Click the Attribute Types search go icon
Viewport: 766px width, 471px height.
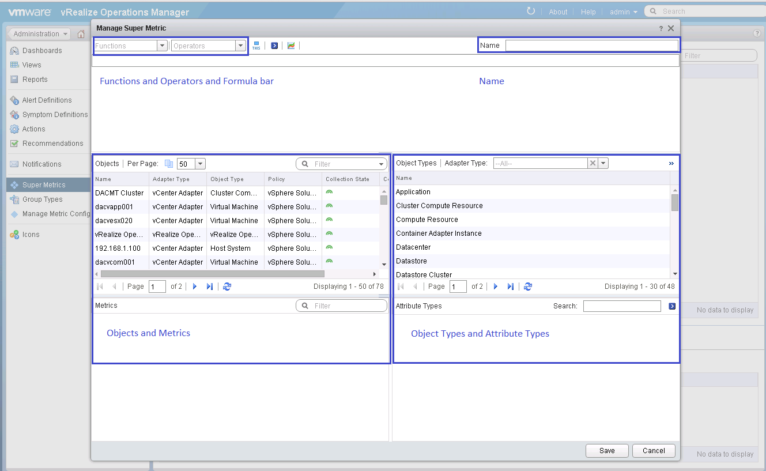coord(672,306)
